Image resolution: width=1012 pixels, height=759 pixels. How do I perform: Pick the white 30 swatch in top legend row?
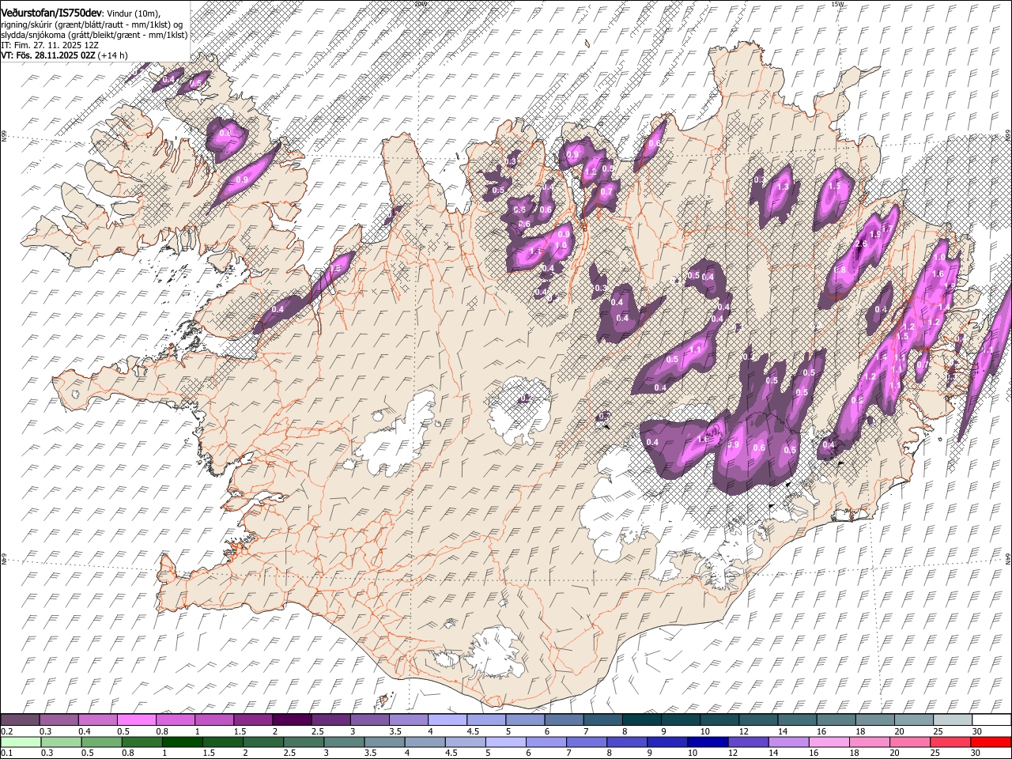pos(991,720)
